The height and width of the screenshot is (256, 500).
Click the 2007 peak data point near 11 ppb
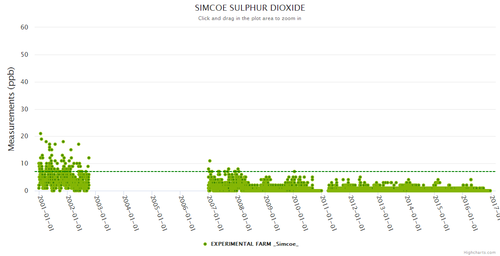[210, 161]
